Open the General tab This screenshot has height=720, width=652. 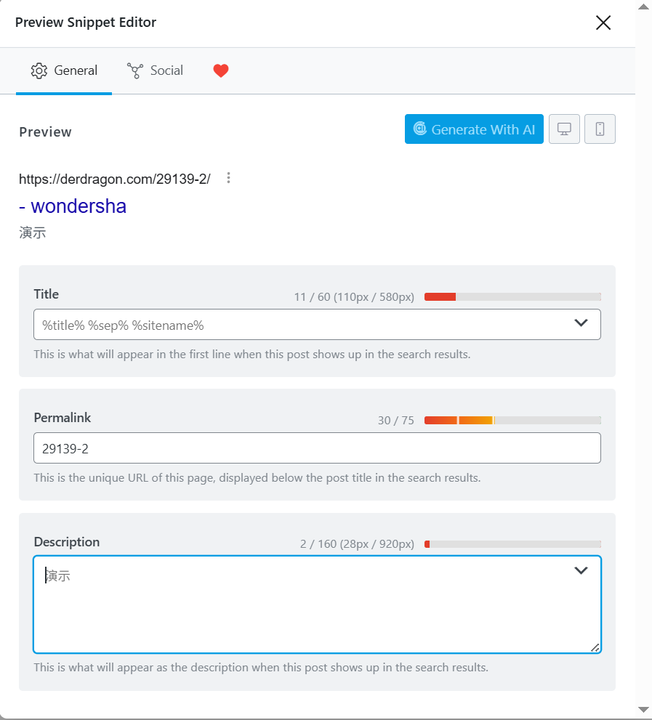click(64, 70)
